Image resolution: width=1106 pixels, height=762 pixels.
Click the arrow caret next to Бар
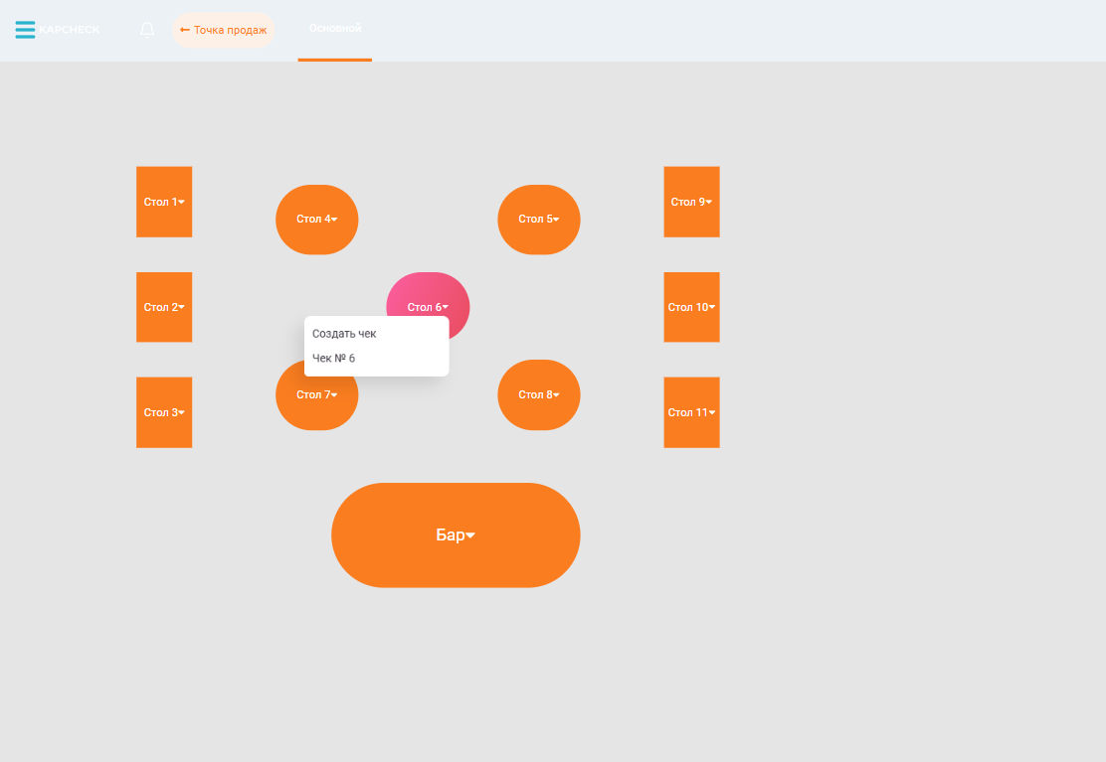point(471,535)
